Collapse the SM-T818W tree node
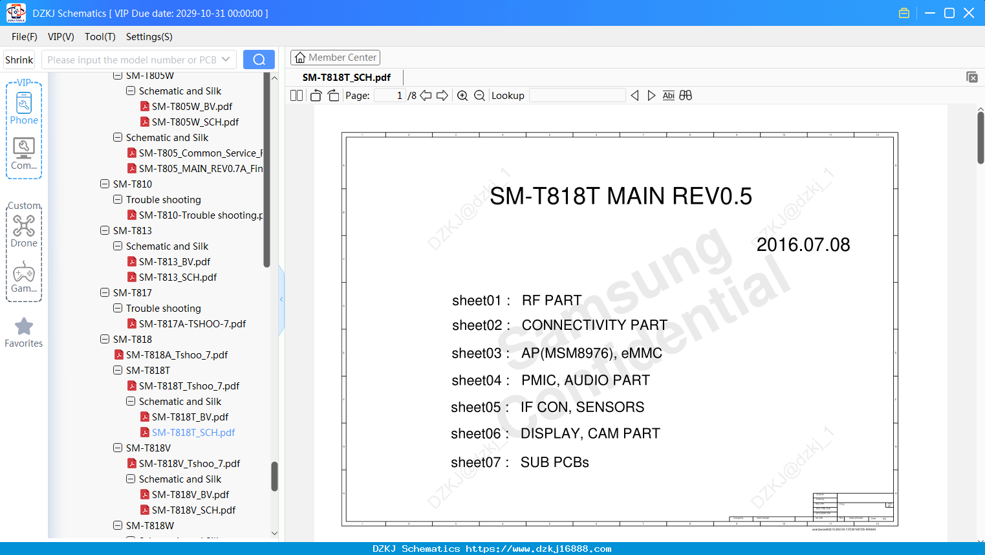This screenshot has width=985, height=555. (x=118, y=525)
